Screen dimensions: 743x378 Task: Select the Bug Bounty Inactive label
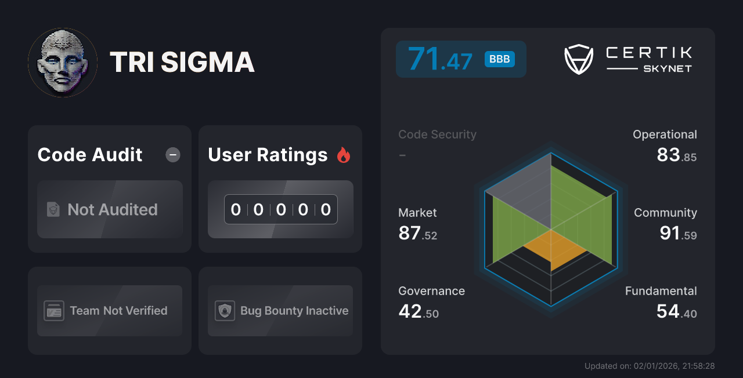click(294, 311)
